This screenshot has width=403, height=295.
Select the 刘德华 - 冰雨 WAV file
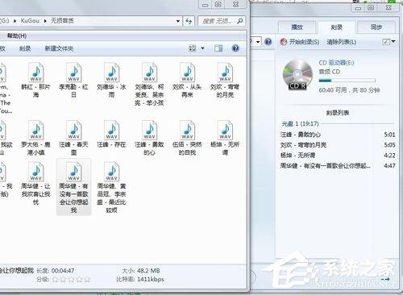click(x=111, y=80)
